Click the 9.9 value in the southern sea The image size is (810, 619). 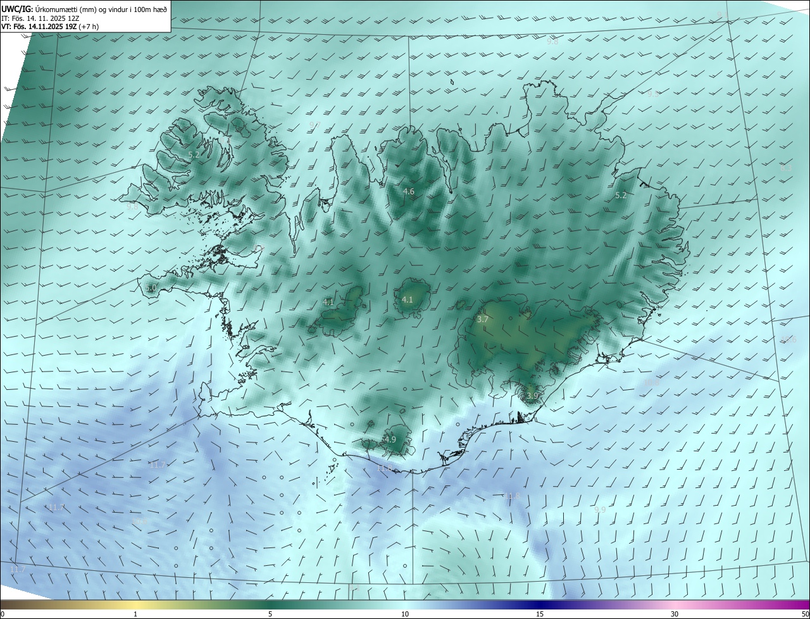(600, 510)
